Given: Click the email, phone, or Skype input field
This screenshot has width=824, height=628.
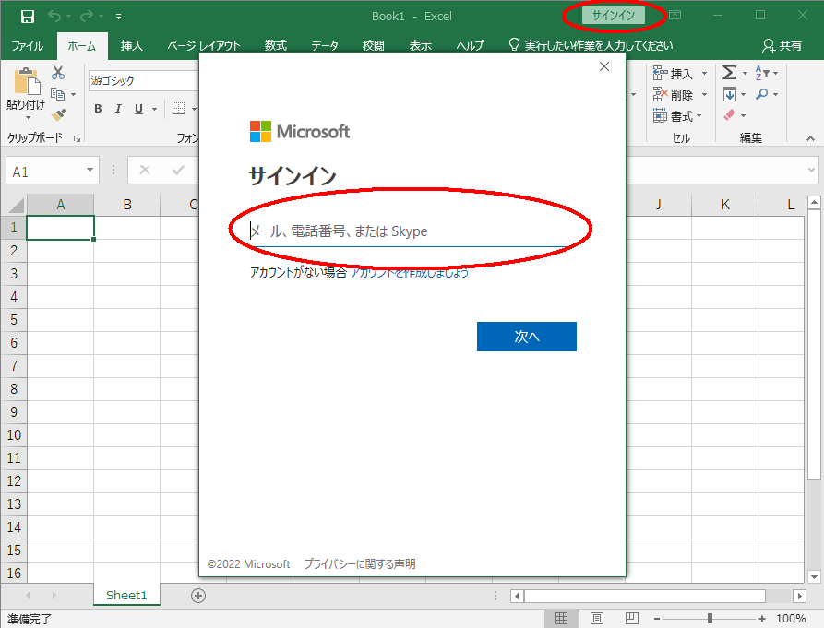Looking at the screenshot, I should point(408,231).
